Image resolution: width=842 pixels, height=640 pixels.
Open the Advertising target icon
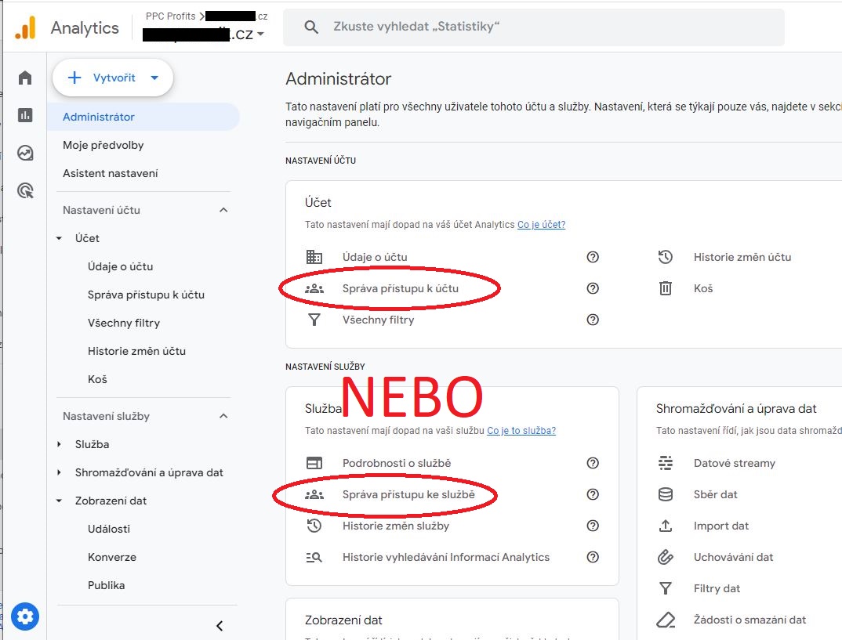point(25,190)
